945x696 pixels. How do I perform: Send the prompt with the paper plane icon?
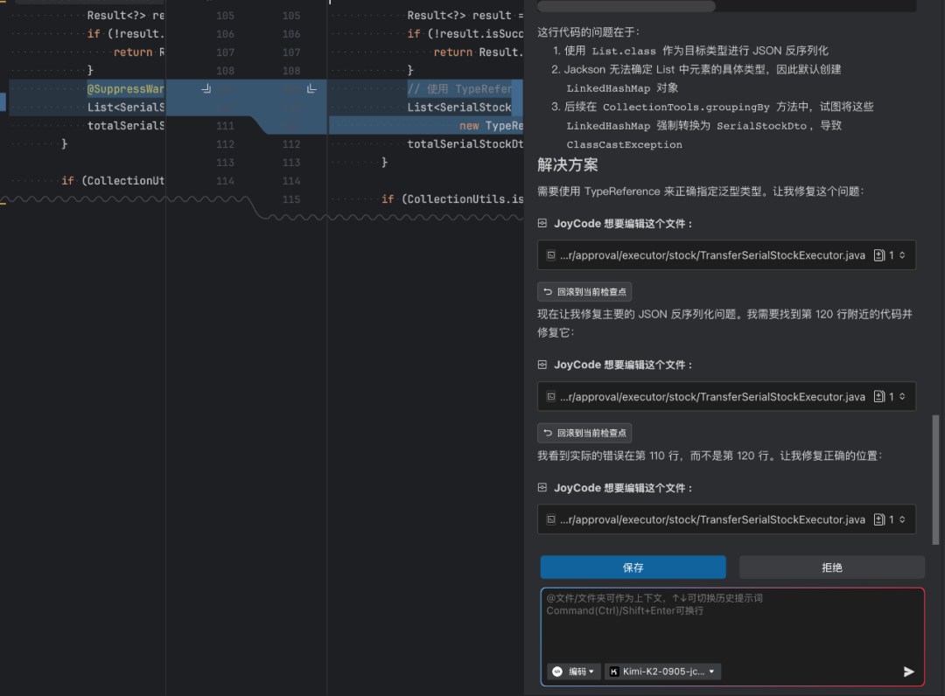click(x=909, y=672)
